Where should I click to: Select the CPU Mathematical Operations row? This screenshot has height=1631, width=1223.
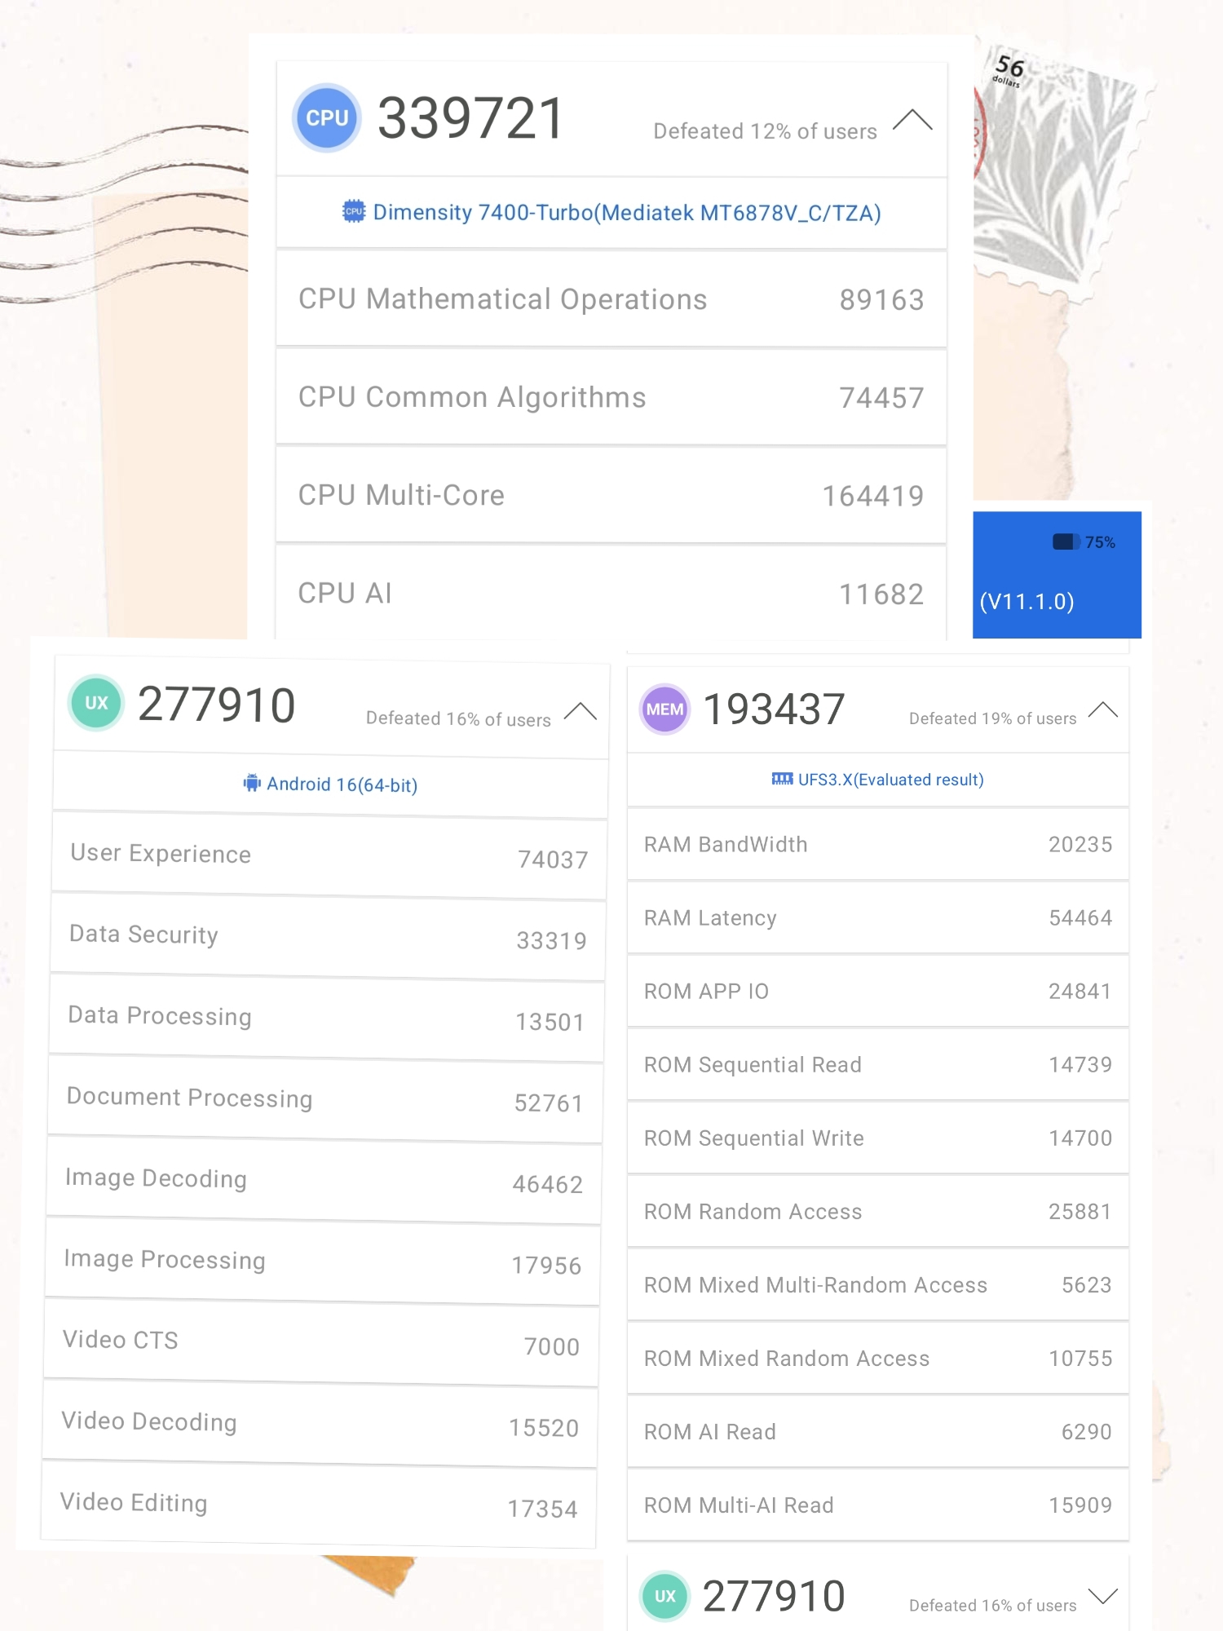[x=611, y=299]
